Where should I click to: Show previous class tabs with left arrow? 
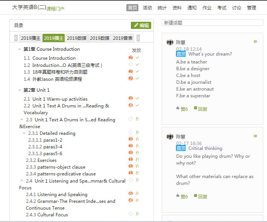coord(16,38)
